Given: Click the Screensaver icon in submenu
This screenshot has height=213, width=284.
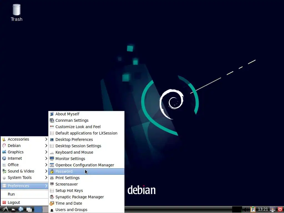Looking at the screenshot, I should click(52, 184).
